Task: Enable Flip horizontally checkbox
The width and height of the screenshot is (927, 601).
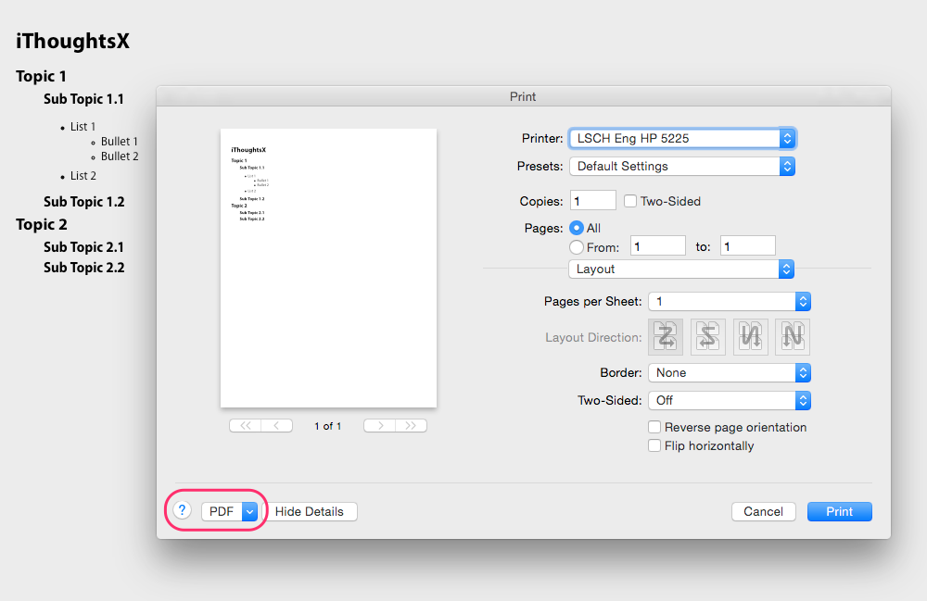Action: pyautogui.click(x=654, y=445)
